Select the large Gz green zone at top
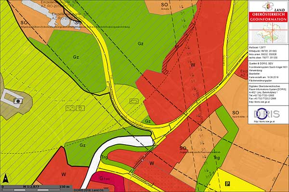Screen dimensions: 289x192 (x=141, y=44)
